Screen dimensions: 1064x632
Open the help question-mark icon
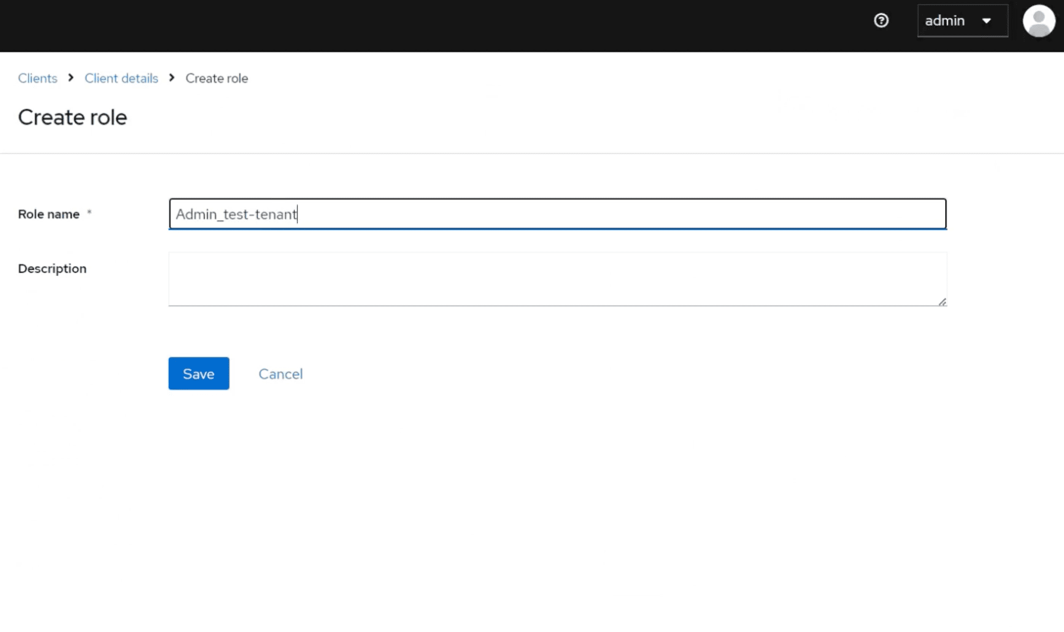point(881,20)
